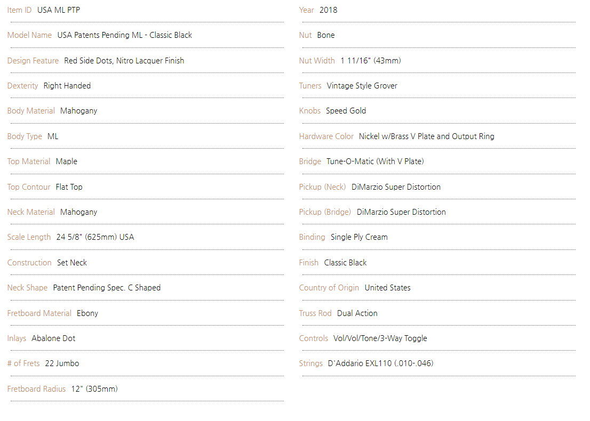Viewport: 590px width, 421px height.
Task: Click the Item ID label
Action: 20,10
